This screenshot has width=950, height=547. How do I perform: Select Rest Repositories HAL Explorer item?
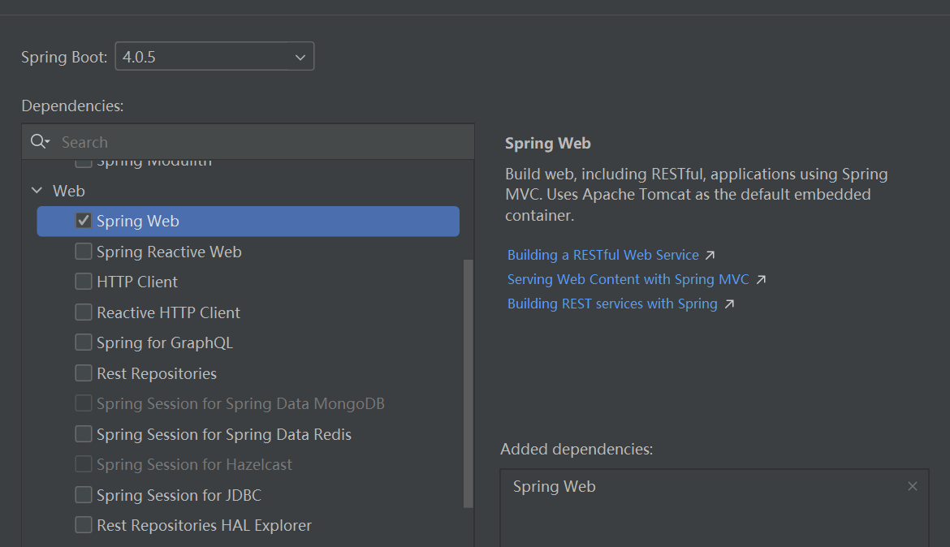click(x=204, y=525)
